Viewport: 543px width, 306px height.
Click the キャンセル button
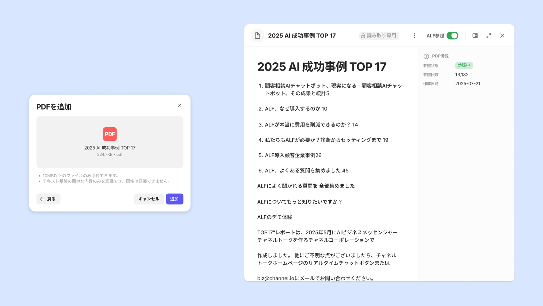click(x=149, y=199)
